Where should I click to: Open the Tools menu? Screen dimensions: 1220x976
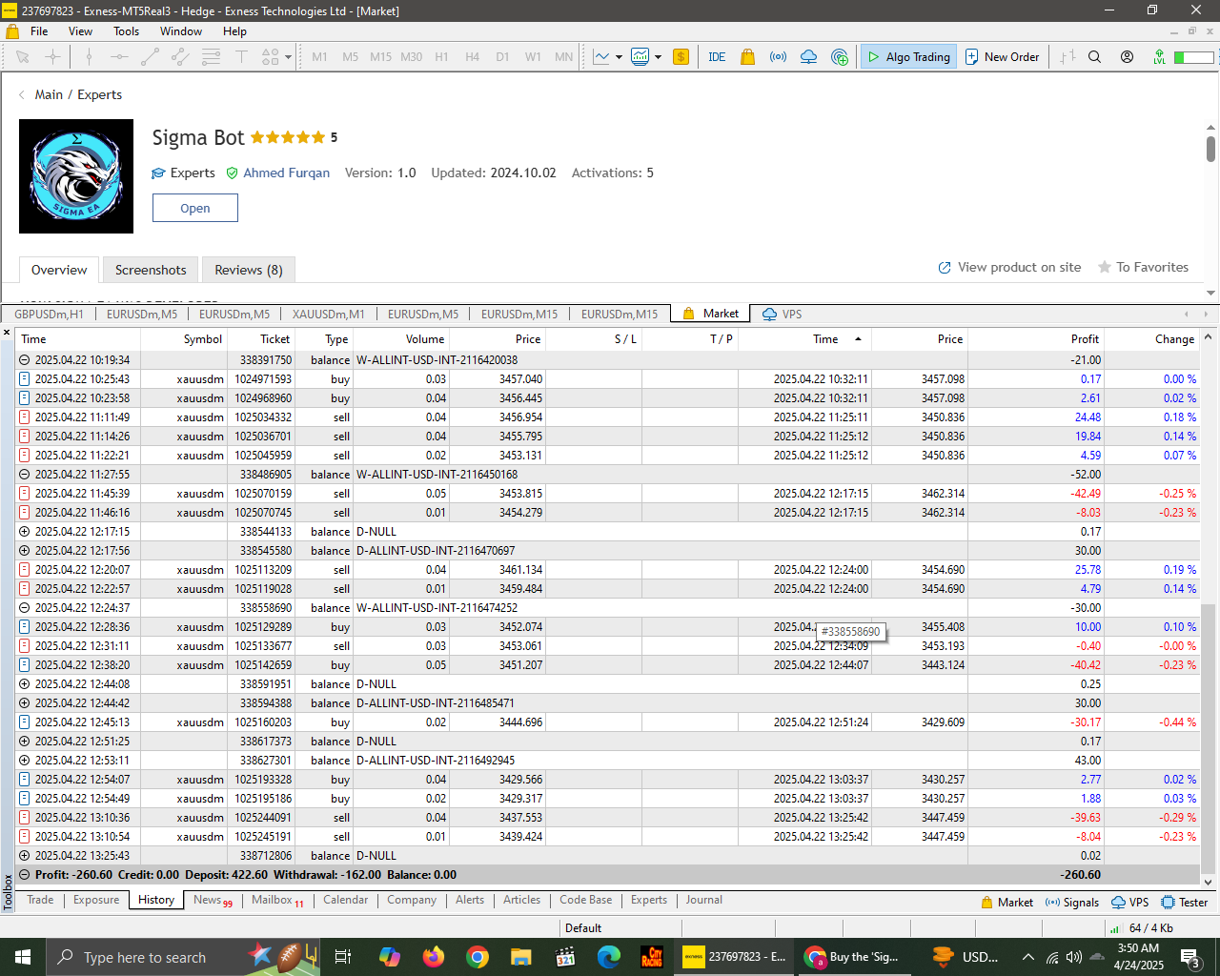pos(127,31)
